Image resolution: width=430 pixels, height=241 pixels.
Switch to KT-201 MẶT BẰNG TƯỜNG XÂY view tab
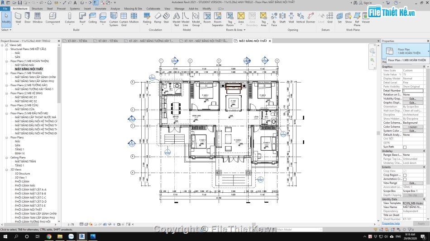tap(148, 41)
